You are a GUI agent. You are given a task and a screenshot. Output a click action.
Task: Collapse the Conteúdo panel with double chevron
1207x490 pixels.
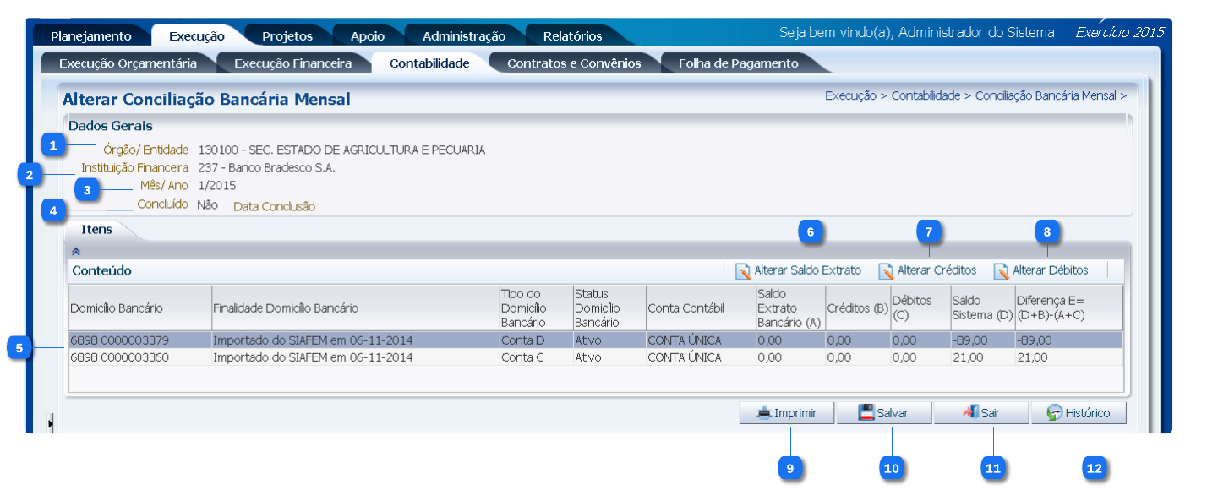point(75,251)
